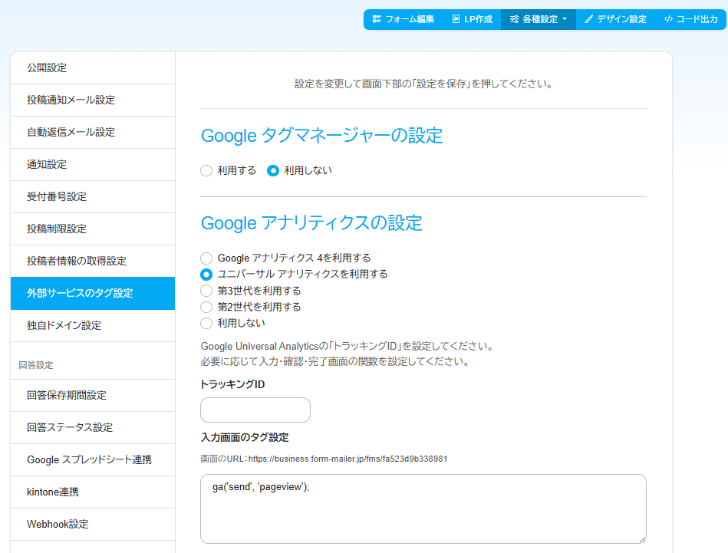
Task: Select 第2世代を利用する option
Action: pyautogui.click(x=206, y=308)
